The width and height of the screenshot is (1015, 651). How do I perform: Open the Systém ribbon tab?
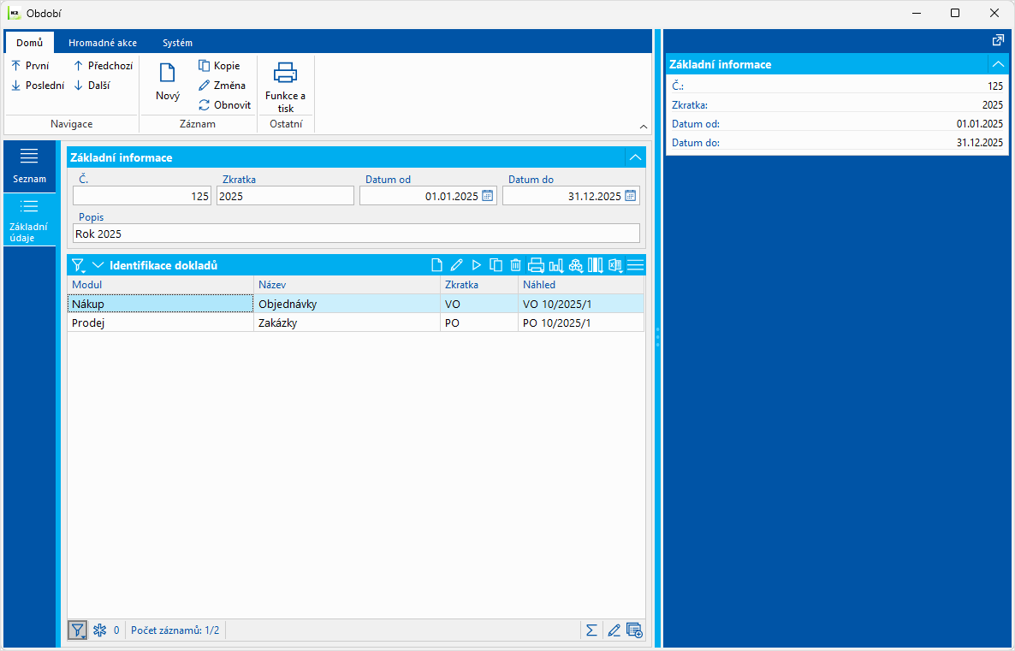[177, 43]
